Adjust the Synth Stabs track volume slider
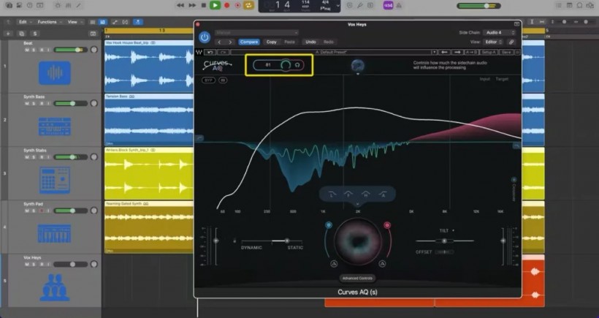 point(71,157)
